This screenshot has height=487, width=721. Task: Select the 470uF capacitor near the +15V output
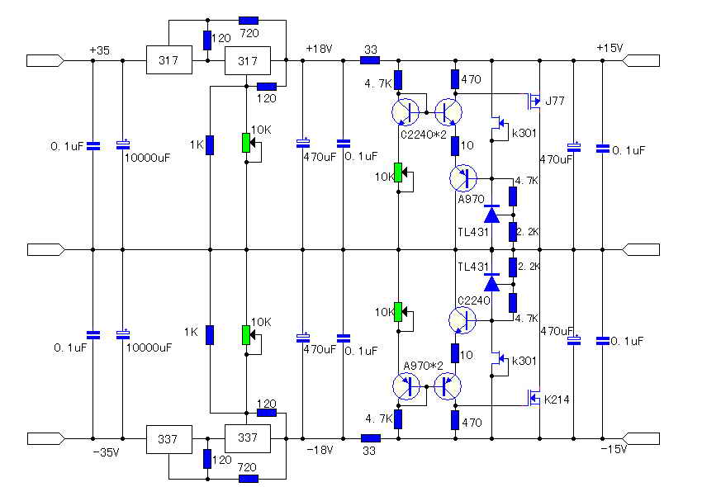pos(573,147)
